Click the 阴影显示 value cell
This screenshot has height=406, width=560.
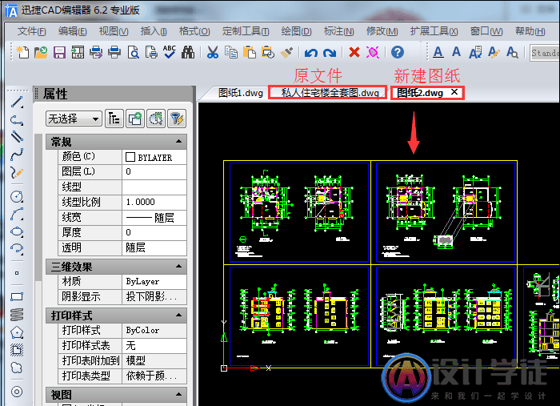pos(154,296)
